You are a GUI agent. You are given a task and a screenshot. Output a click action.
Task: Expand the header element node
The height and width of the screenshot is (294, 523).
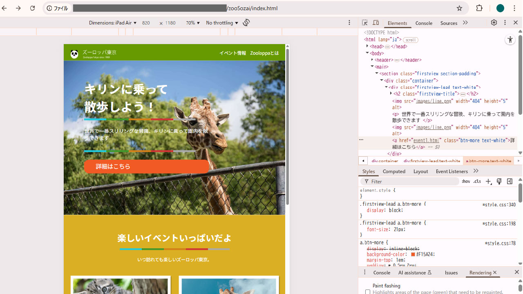coord(372,60)
